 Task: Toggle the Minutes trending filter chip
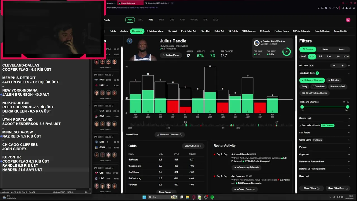(334, 80)
